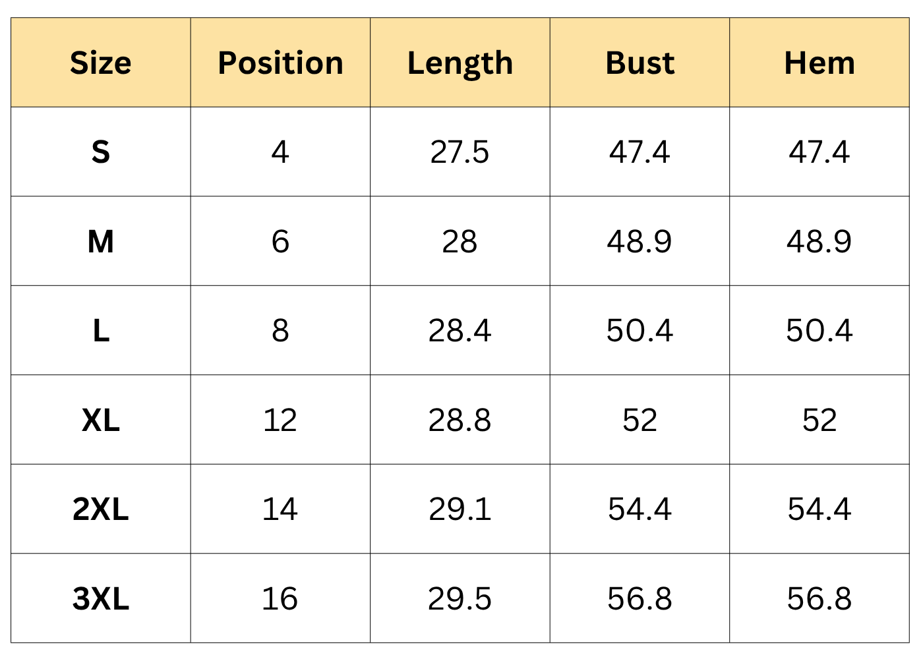Image resolution: width=923 pixels, height=659 pixels.
Task: Select the L size row label
Action: click(101, 331)
